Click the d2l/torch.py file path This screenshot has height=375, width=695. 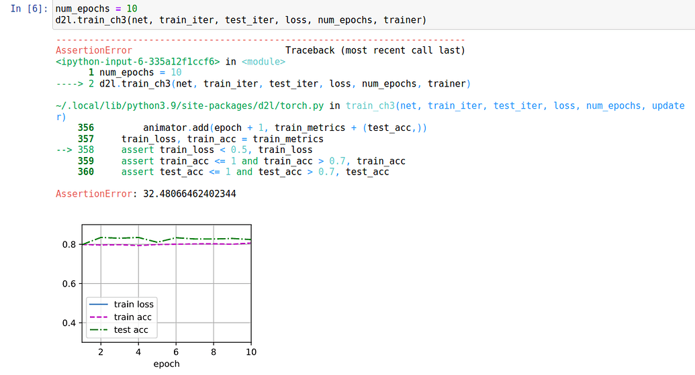tap(189, 105)
